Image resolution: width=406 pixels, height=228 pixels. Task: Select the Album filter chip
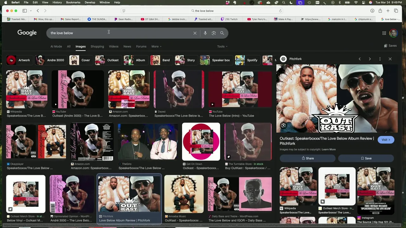(x=136, y=60)
